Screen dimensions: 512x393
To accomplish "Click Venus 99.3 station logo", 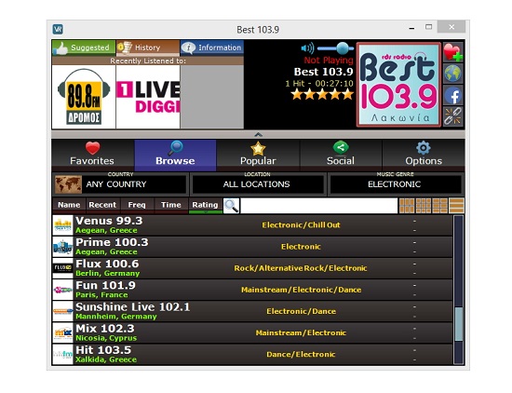I will click(x=62, y=225).
